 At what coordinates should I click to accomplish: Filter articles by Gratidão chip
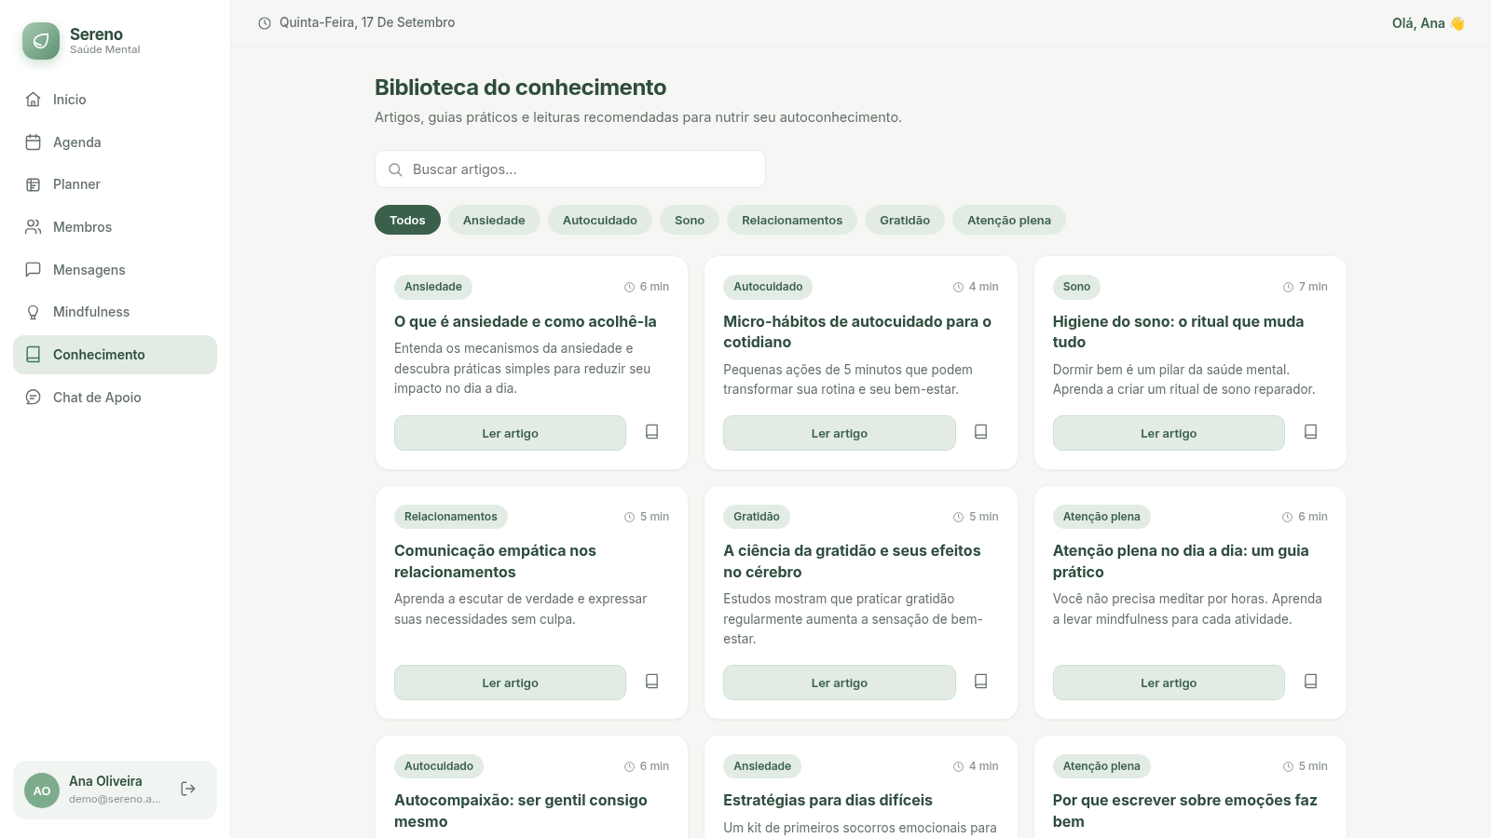click(x=905, y=220)
